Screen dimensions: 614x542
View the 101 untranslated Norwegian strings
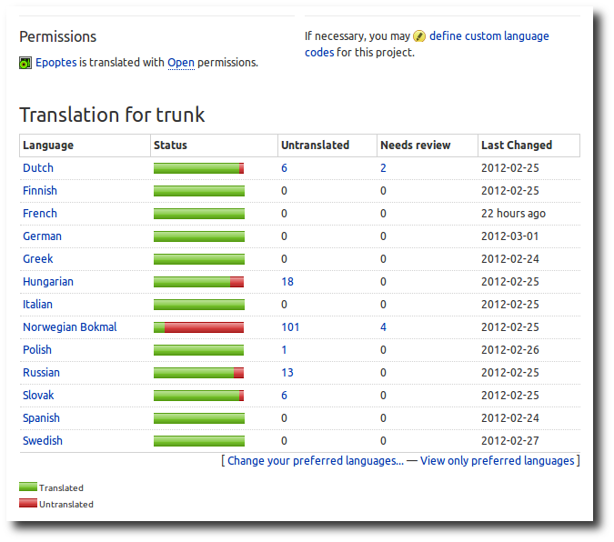[290, 327]
